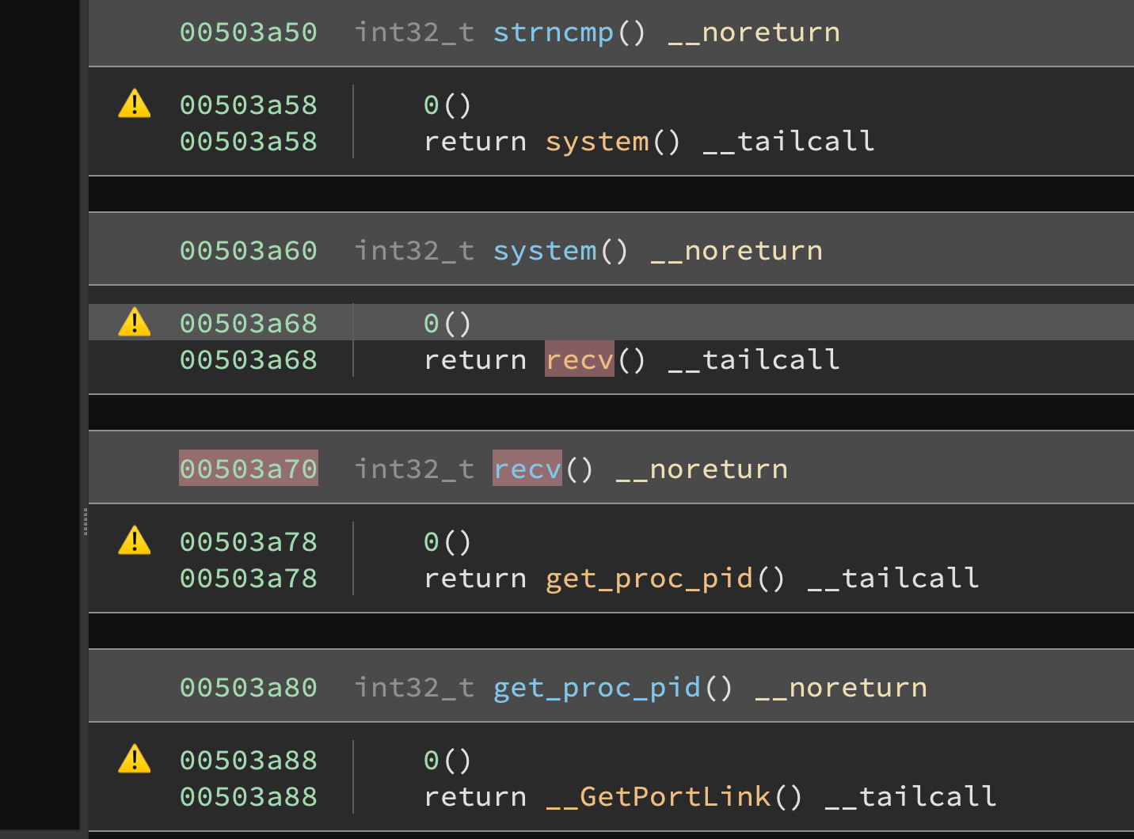Select the address 00503a50 in strncmp's header
This screenshot has width=1134, height=839.
click(248, 32)
